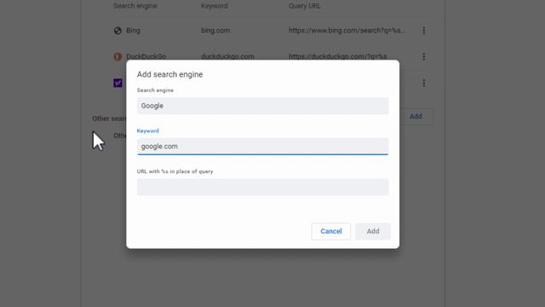Click the Bing globe icon
The image size is (545, 307).
118,31
